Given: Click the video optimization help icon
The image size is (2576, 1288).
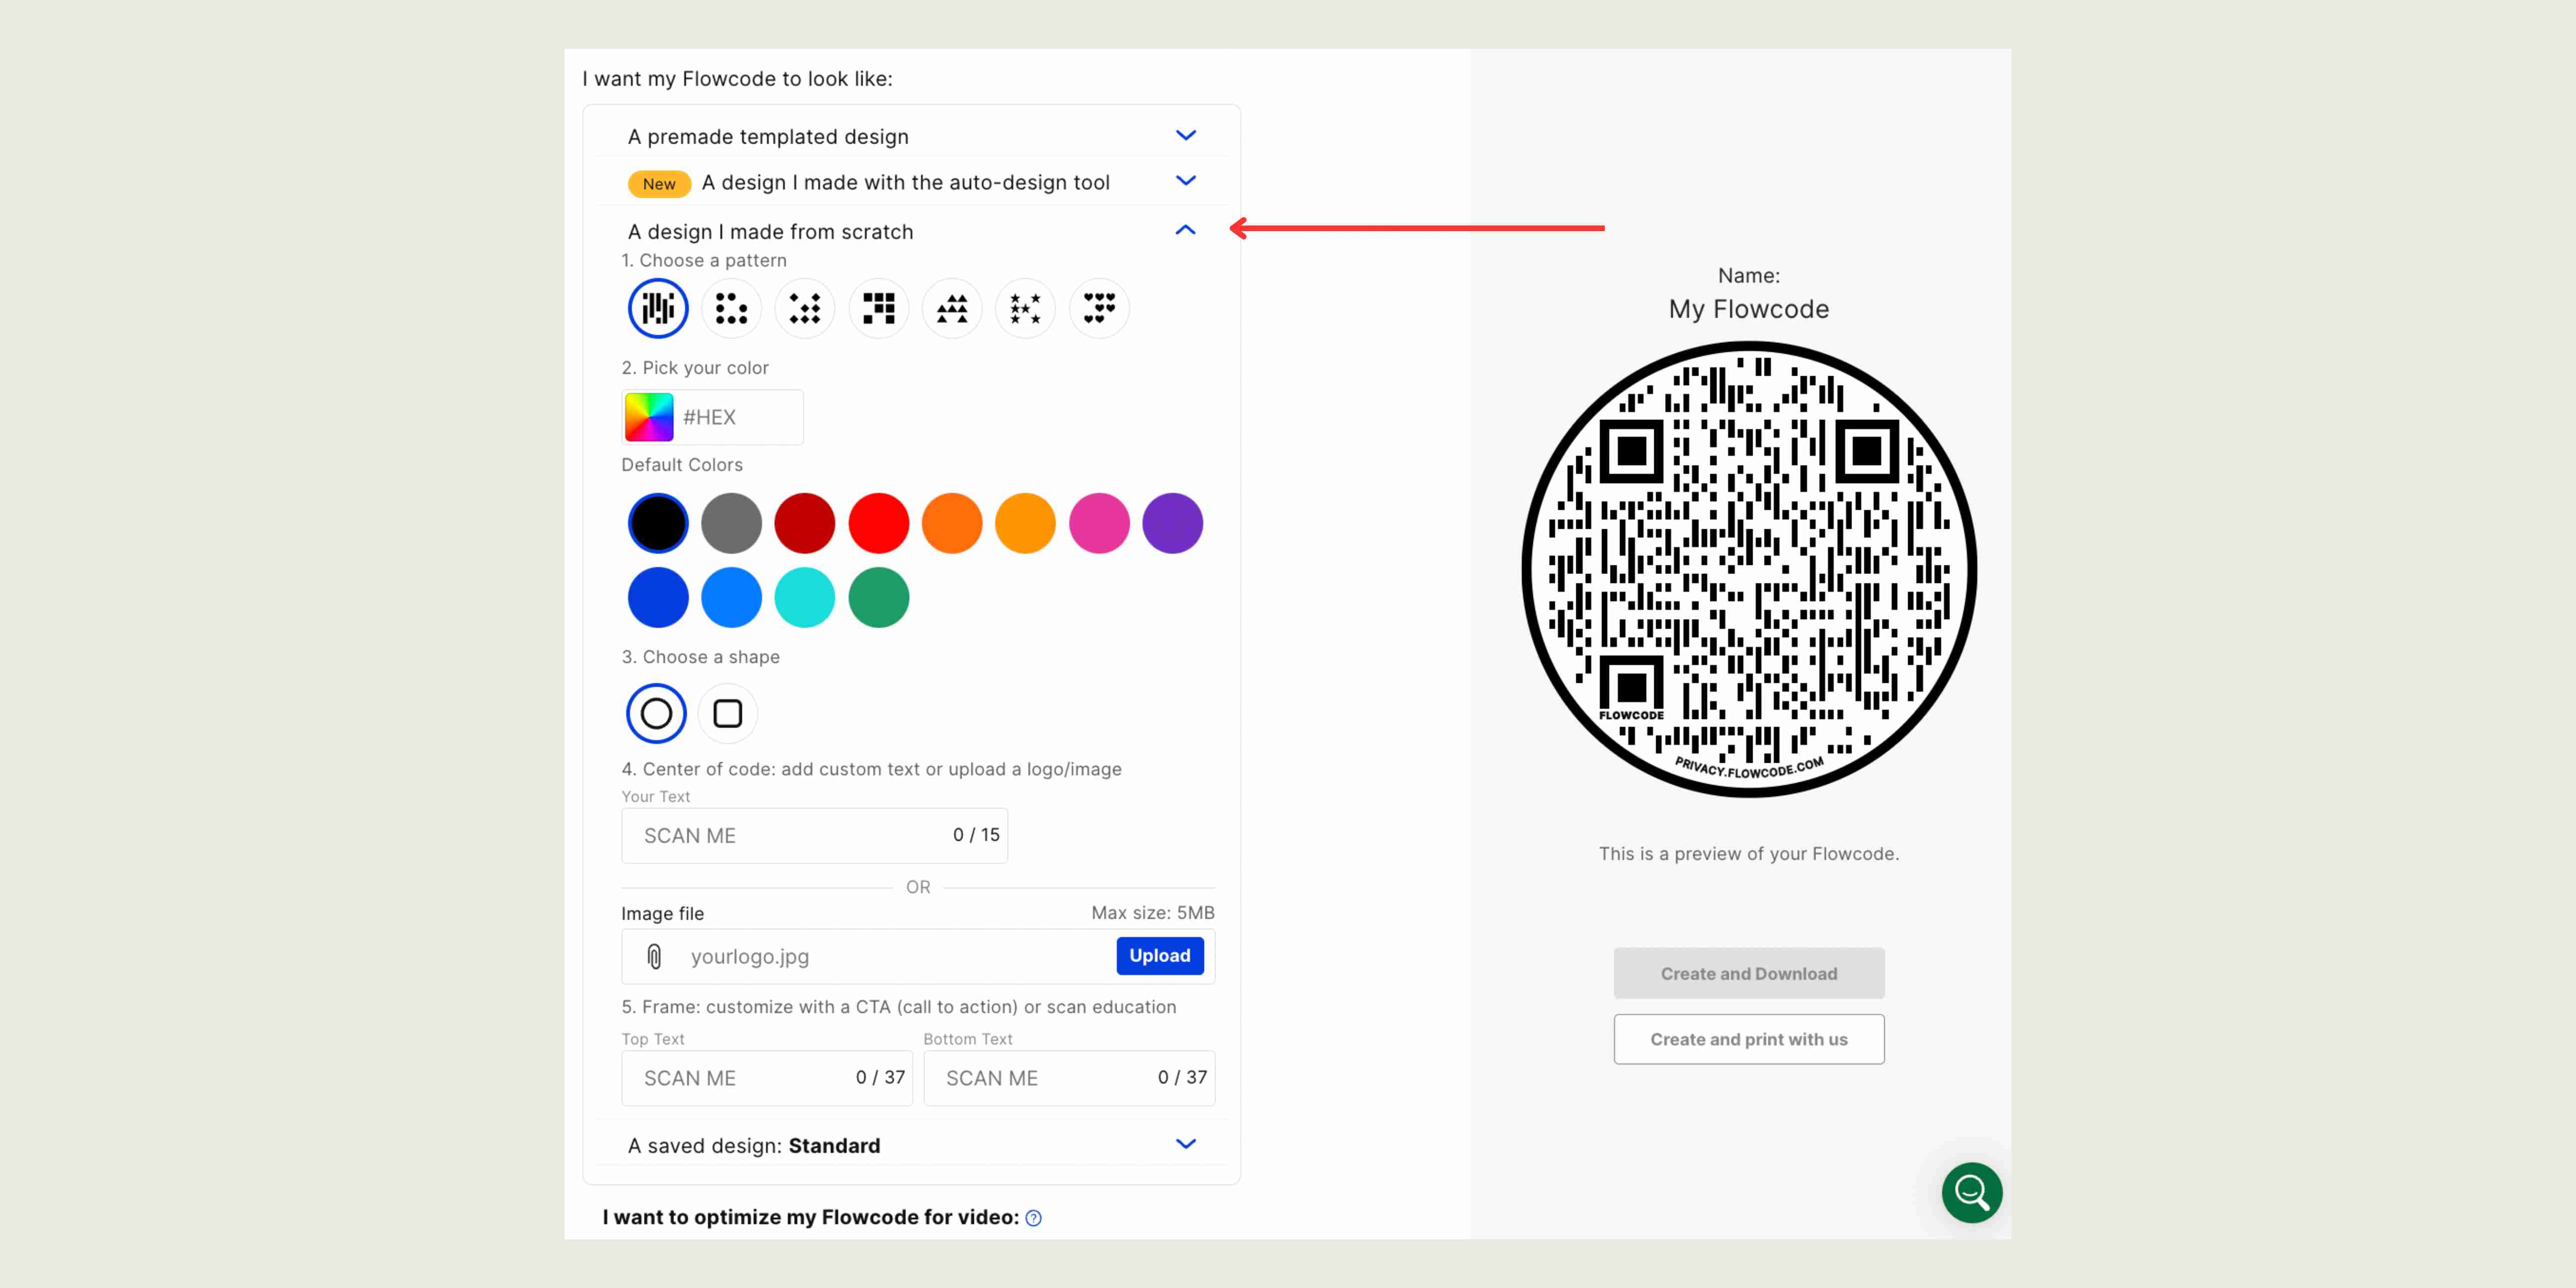Looking at the screenshot, I should (x=1034, y=1218).
